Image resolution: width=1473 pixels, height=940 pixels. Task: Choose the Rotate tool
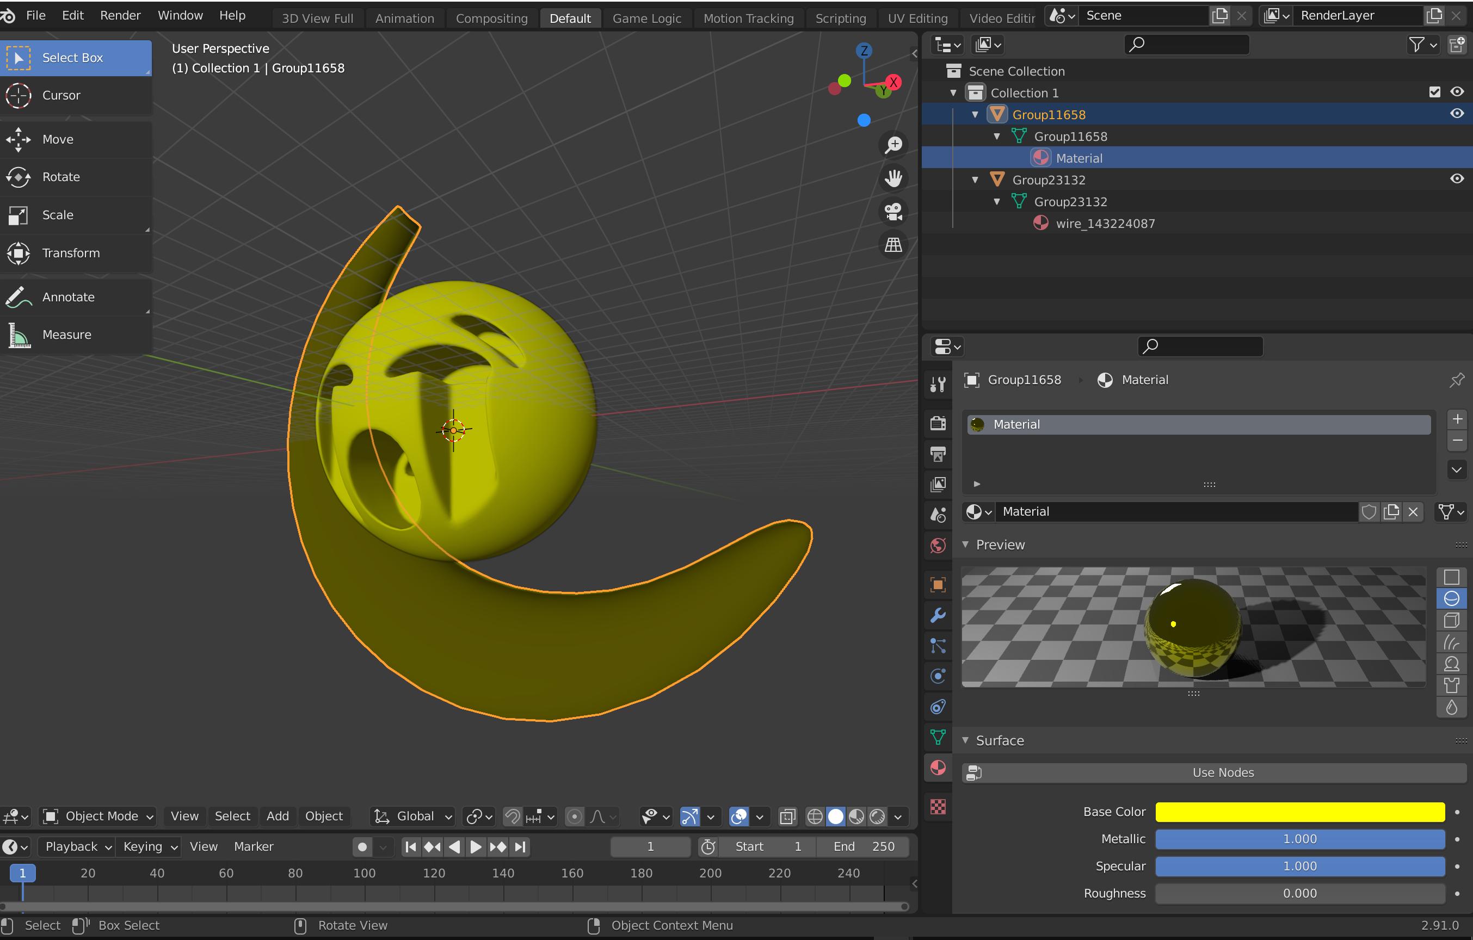click(x=76, y=177)
